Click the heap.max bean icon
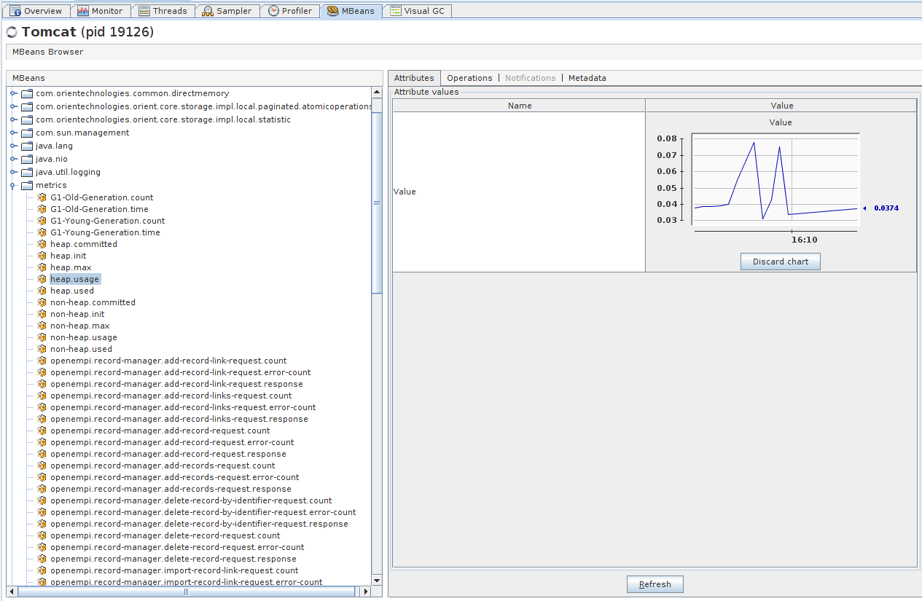Screen dimensions: 922x601 click(42, 267)
